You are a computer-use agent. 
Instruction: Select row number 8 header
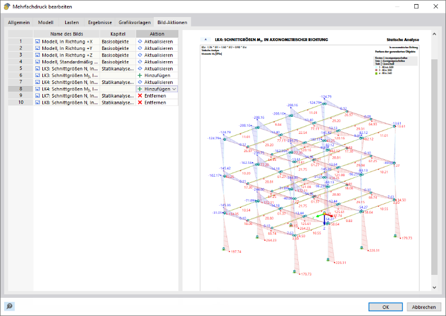point(21,89)
